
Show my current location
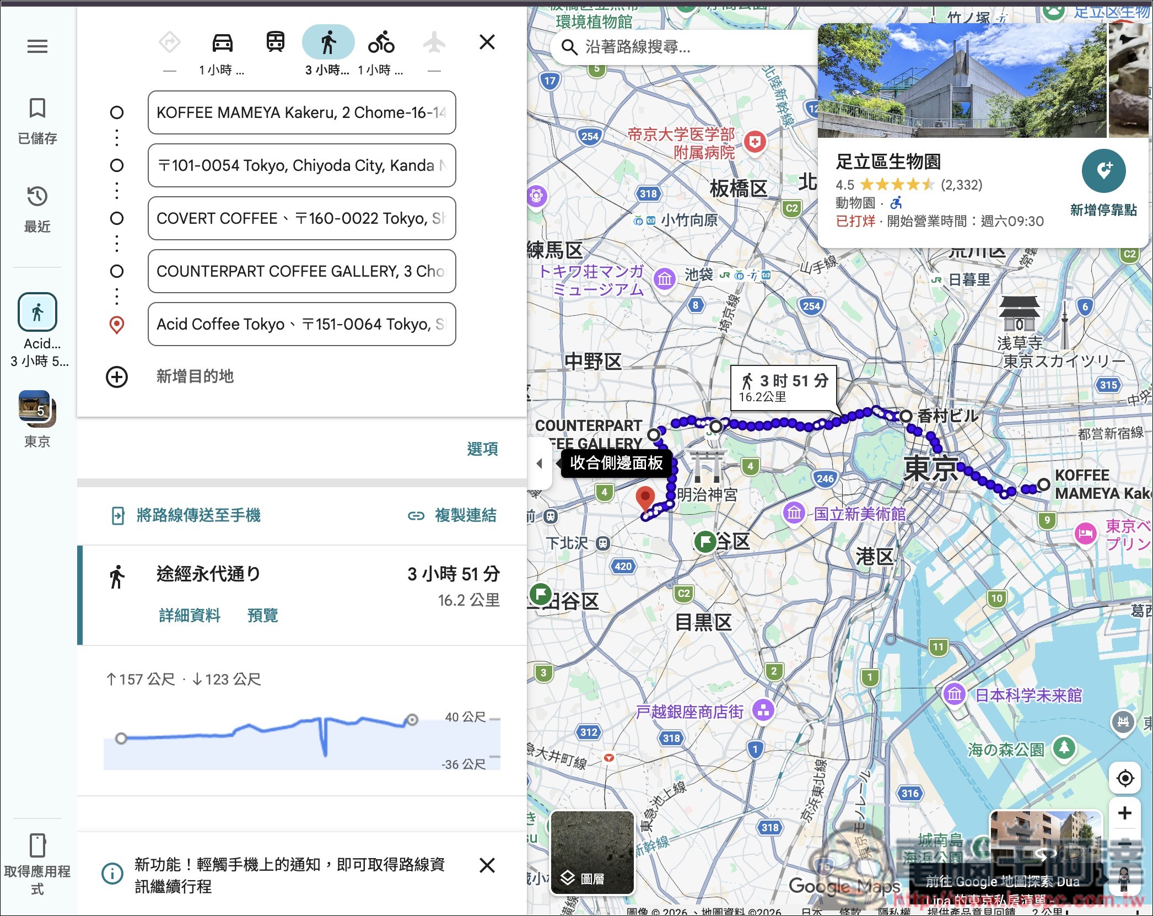(x=1125, y=778)
